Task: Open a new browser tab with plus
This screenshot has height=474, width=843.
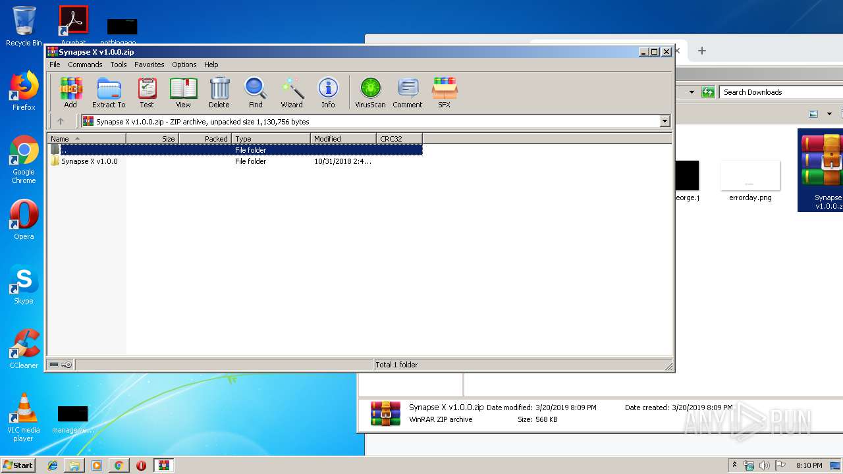Action: tap(702, 51)
